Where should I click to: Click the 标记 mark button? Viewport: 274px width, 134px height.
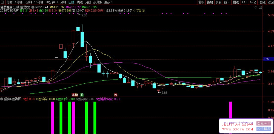[x=253, y=2]
